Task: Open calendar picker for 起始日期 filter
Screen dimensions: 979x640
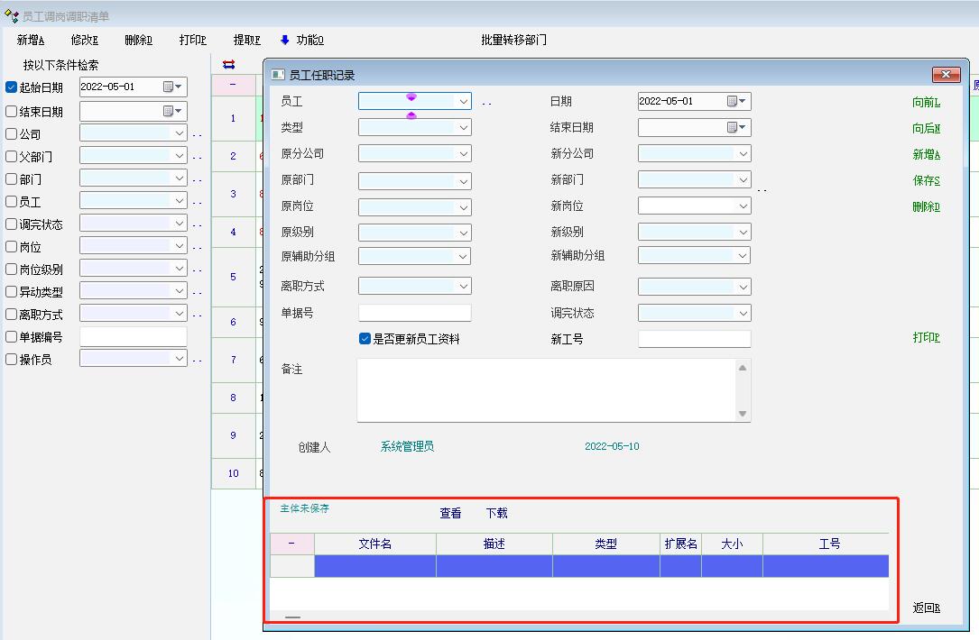Action: pos(170,87)
